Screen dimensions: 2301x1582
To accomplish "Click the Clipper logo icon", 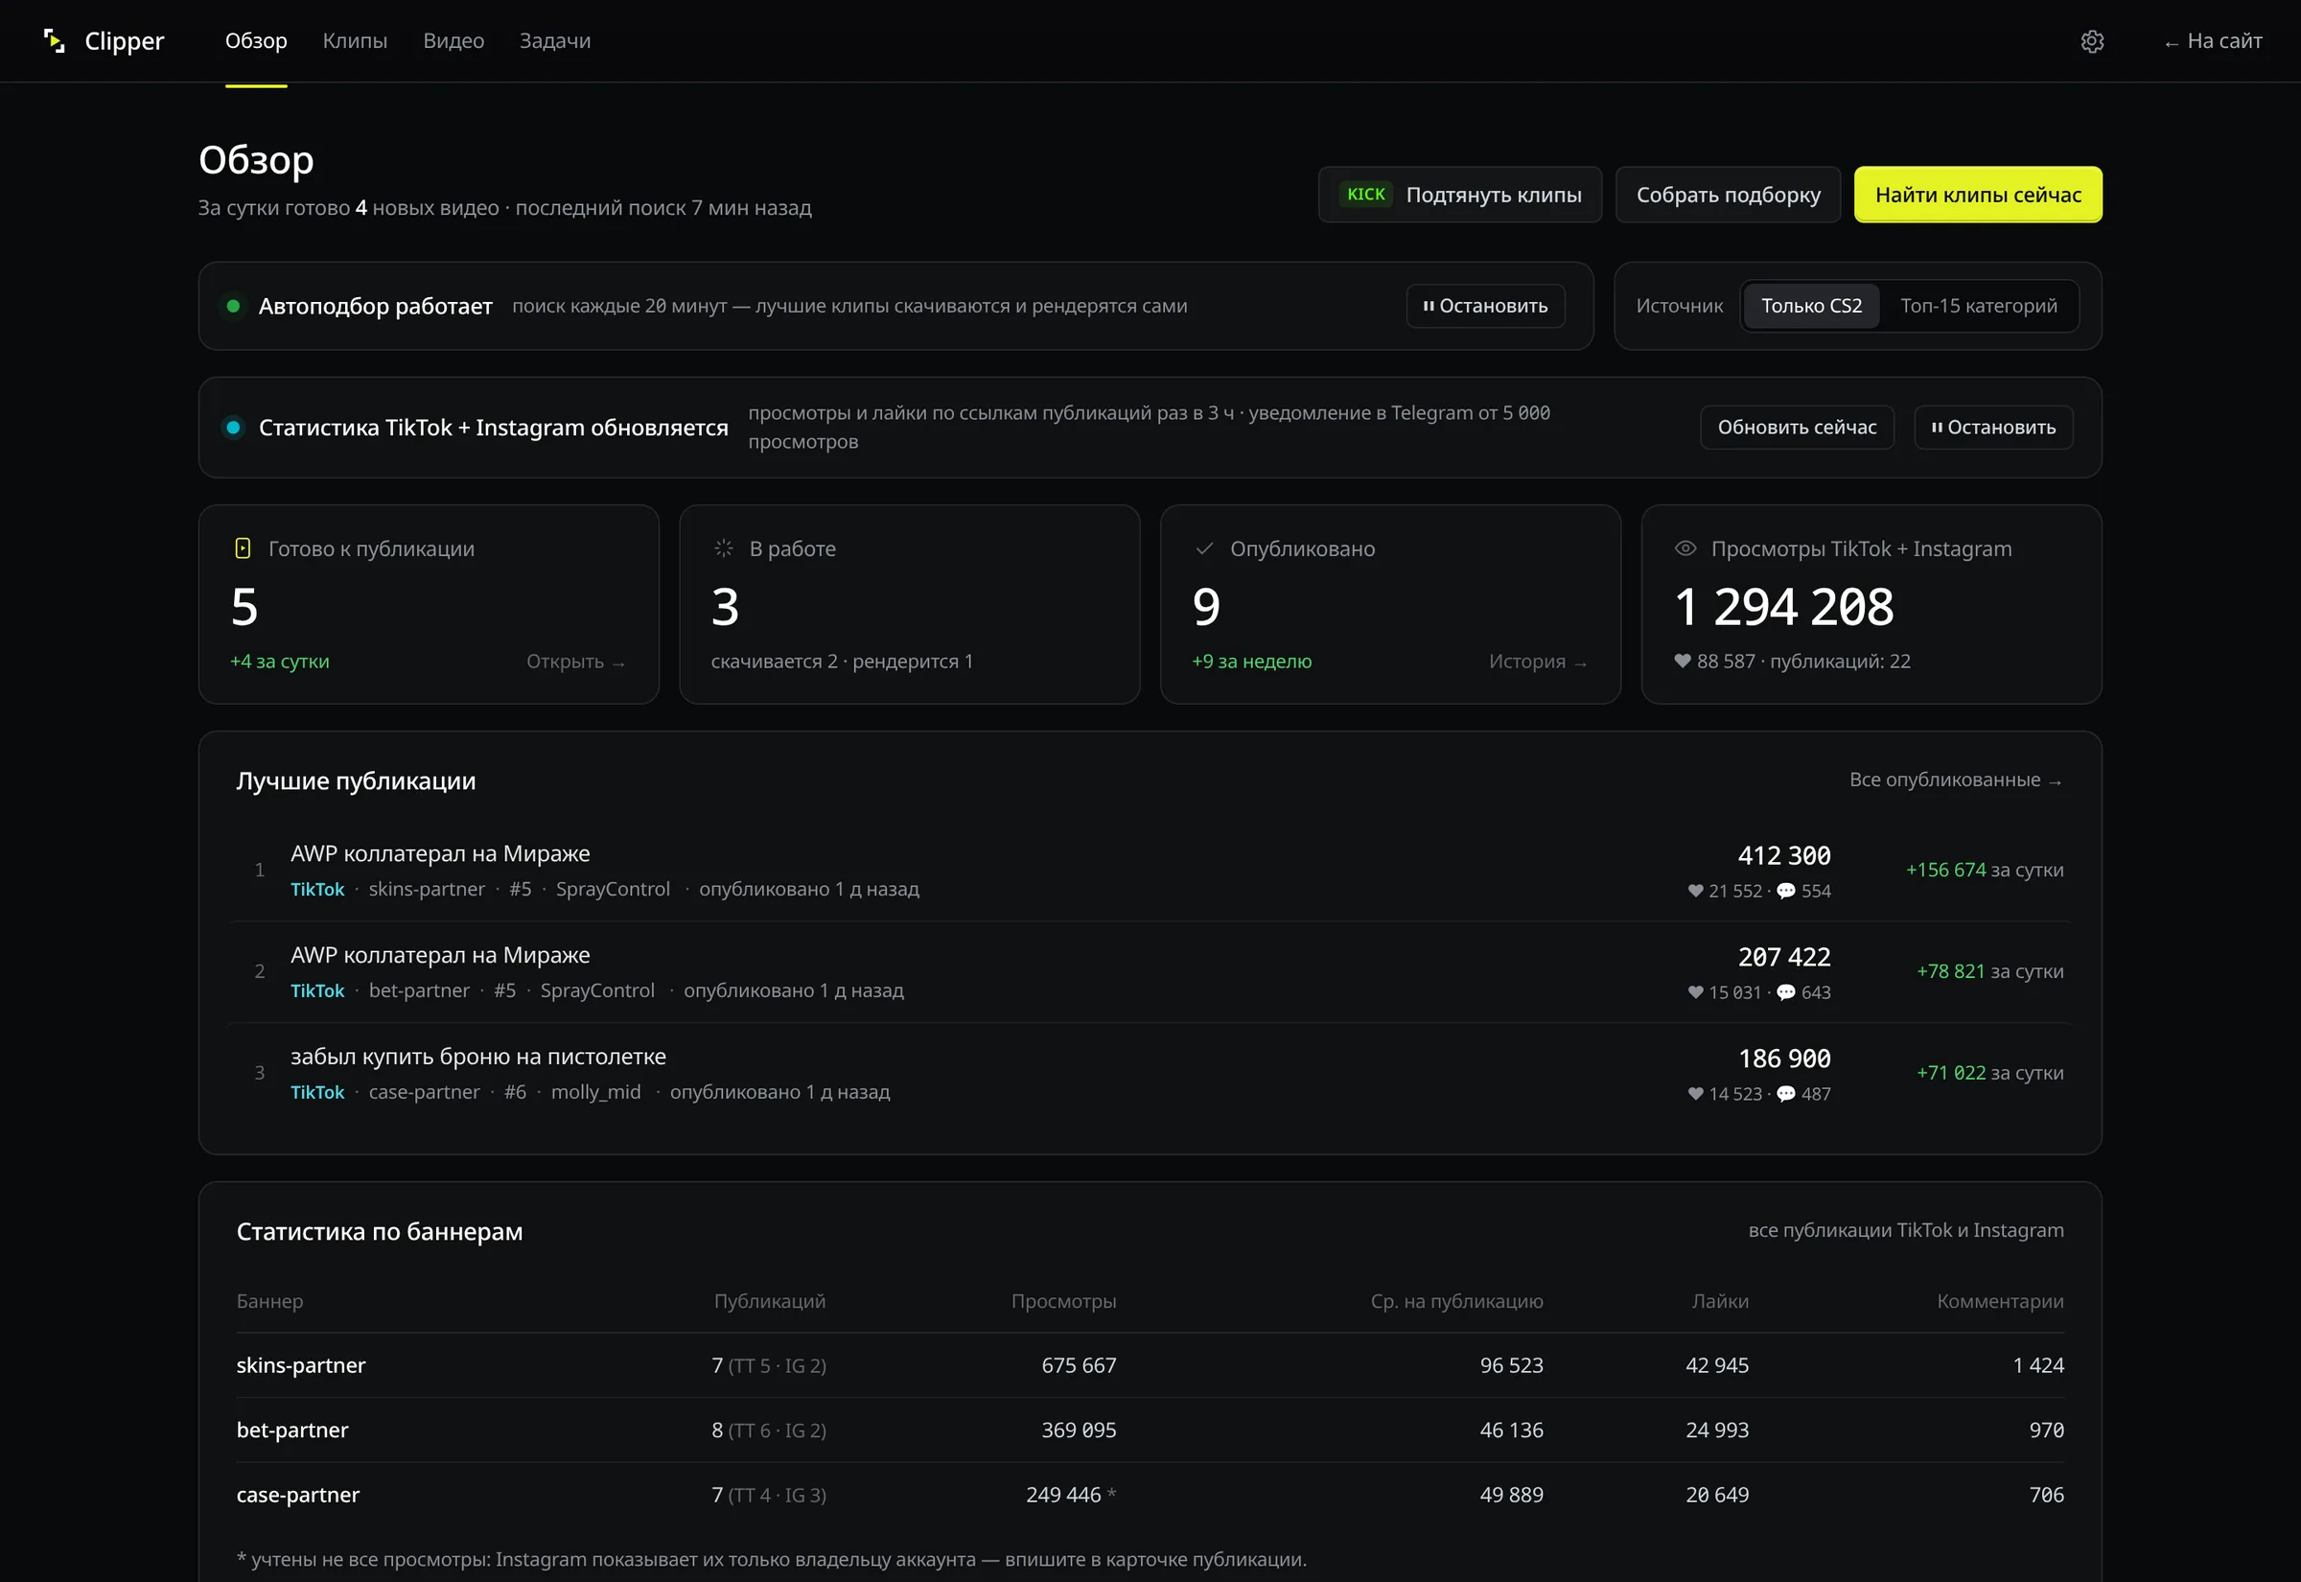I will click(x=55, y=40).
